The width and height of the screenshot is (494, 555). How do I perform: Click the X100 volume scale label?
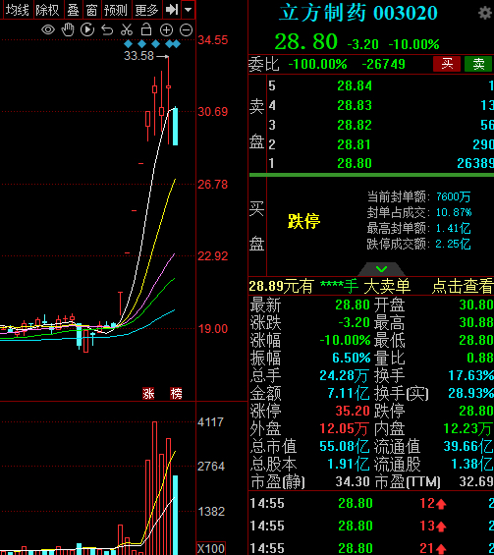tap(210, 549)
